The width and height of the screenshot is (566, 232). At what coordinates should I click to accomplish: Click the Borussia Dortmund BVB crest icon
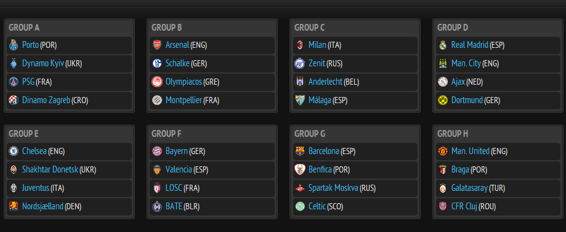point(443,100)
